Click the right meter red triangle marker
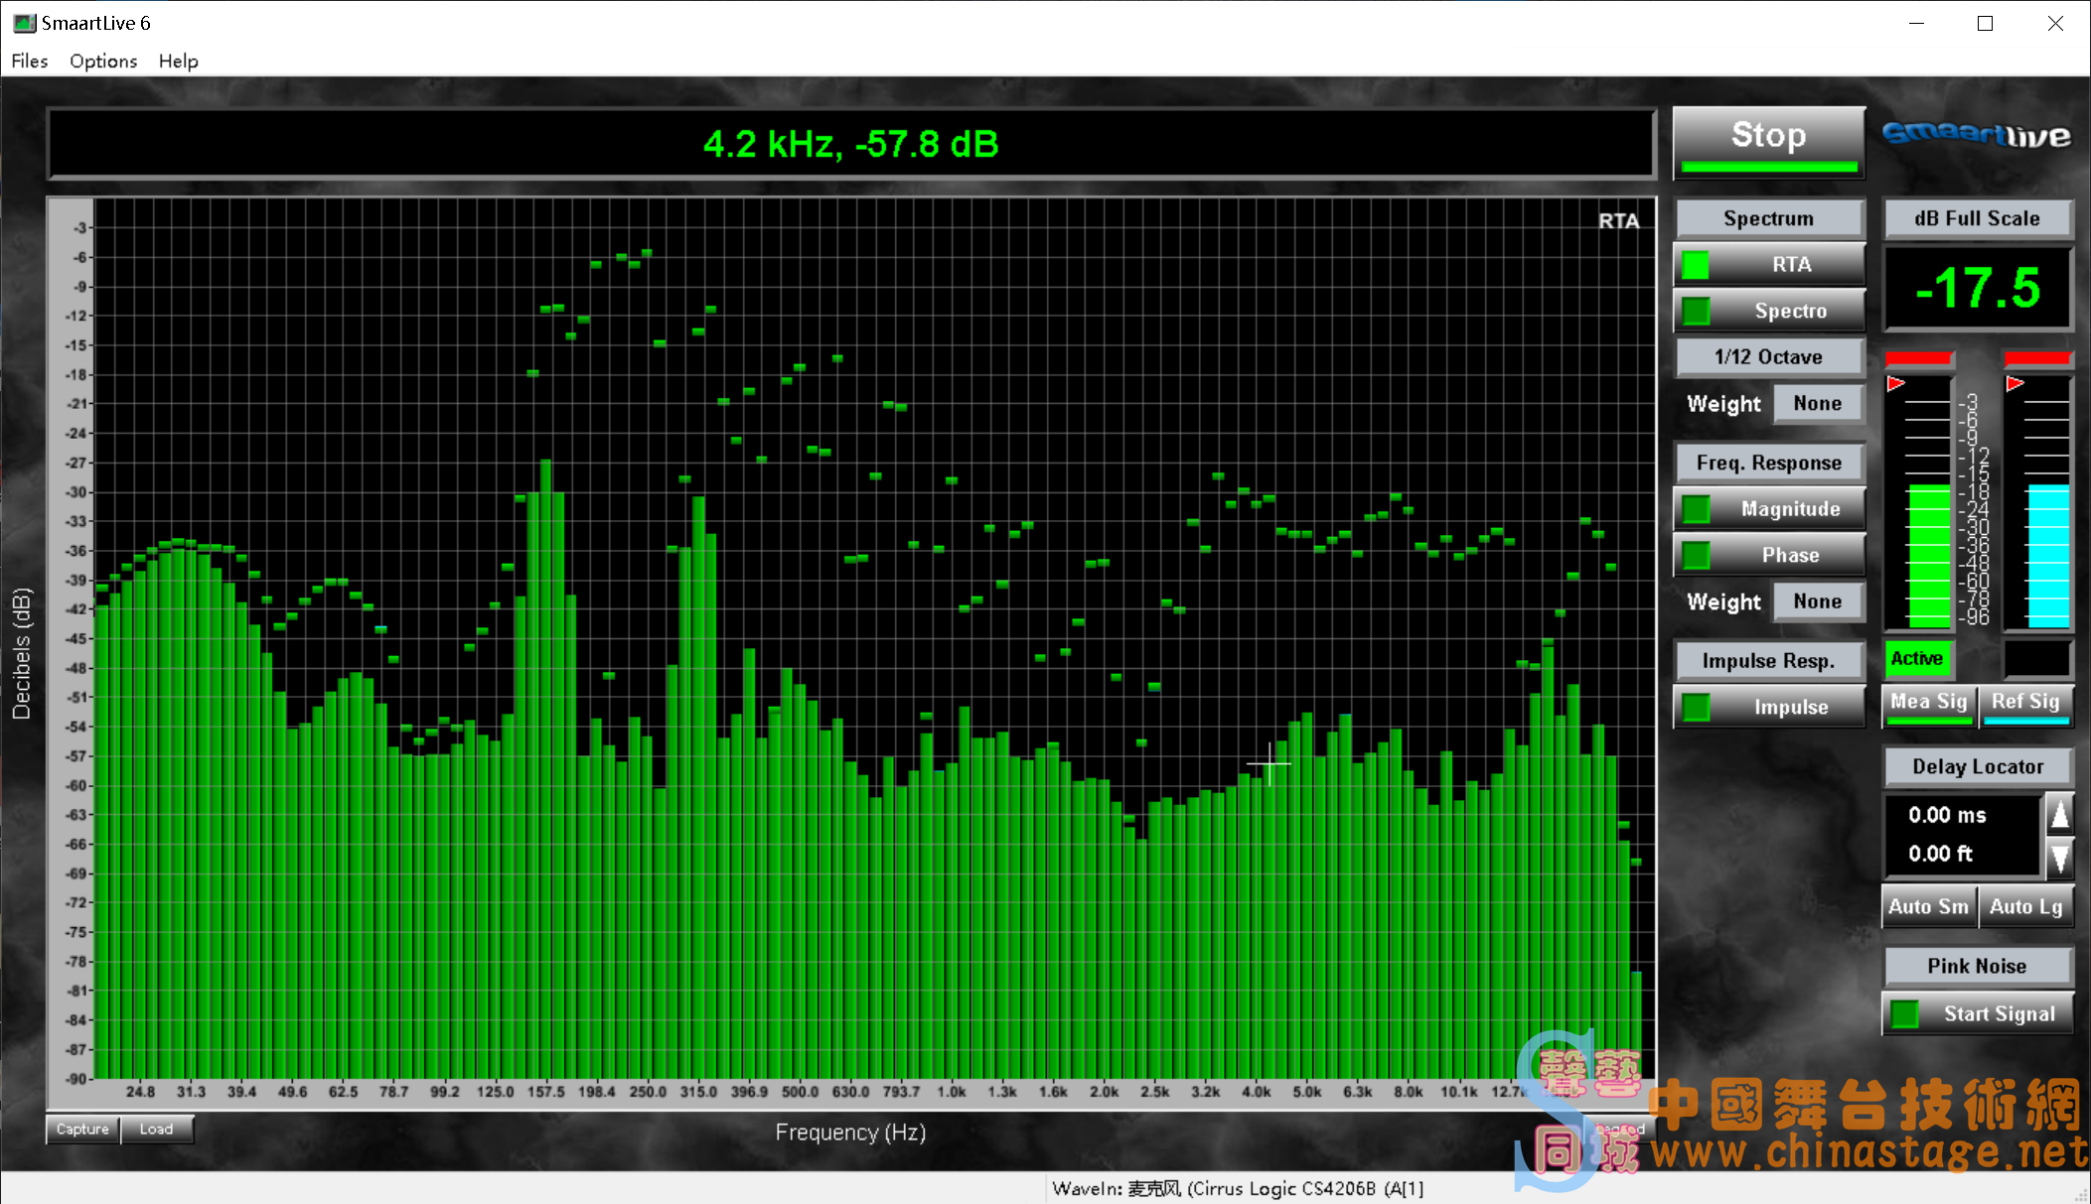Viewport: 2091px width, 1204px height. pos(2015,384)
